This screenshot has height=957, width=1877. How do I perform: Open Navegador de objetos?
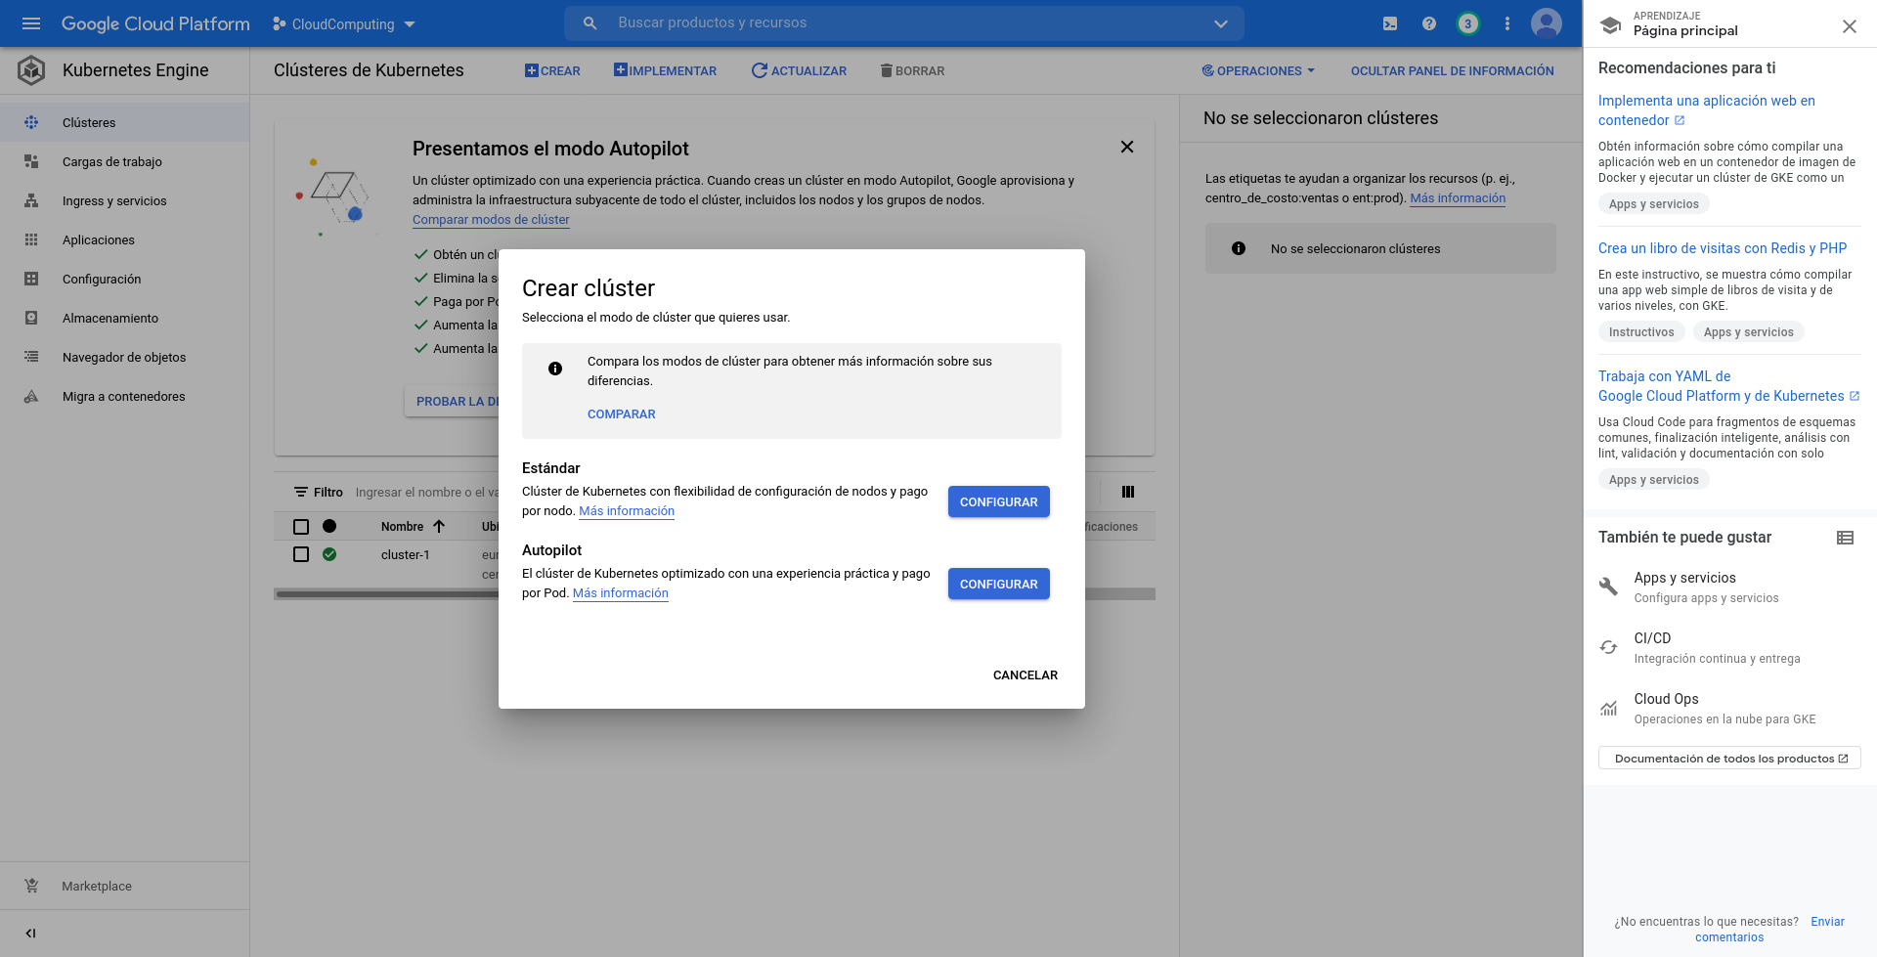coord(124,357)
